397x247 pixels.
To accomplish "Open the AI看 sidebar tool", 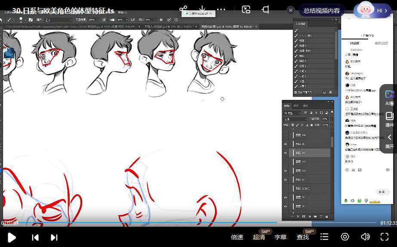I will (389, 97).
